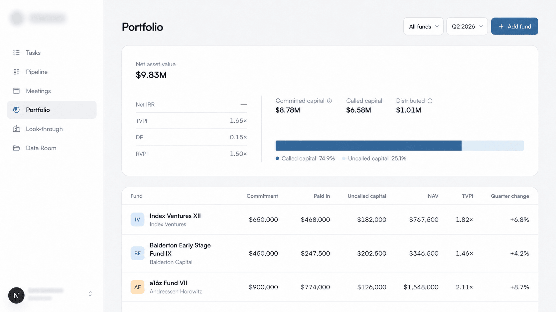Sort by the Quarter change column header
Viewport: 556px width, 312px height.
510,196
